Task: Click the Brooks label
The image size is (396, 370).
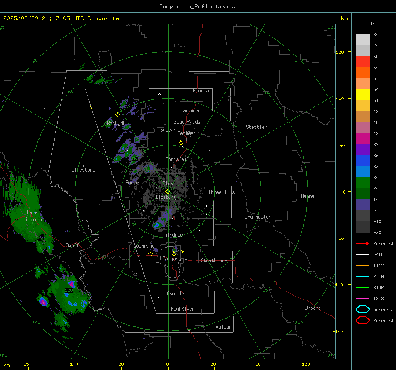Action: pyautogui.click(x=313, y=308)
